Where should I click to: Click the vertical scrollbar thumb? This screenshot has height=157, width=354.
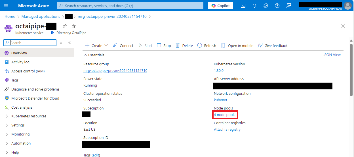pos(351,70)
